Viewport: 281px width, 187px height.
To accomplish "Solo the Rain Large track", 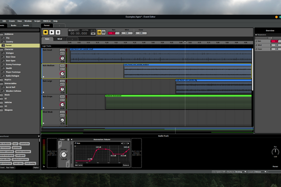I will point(62,81).
